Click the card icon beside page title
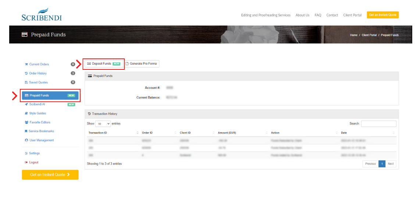 [x=25, y=35]
